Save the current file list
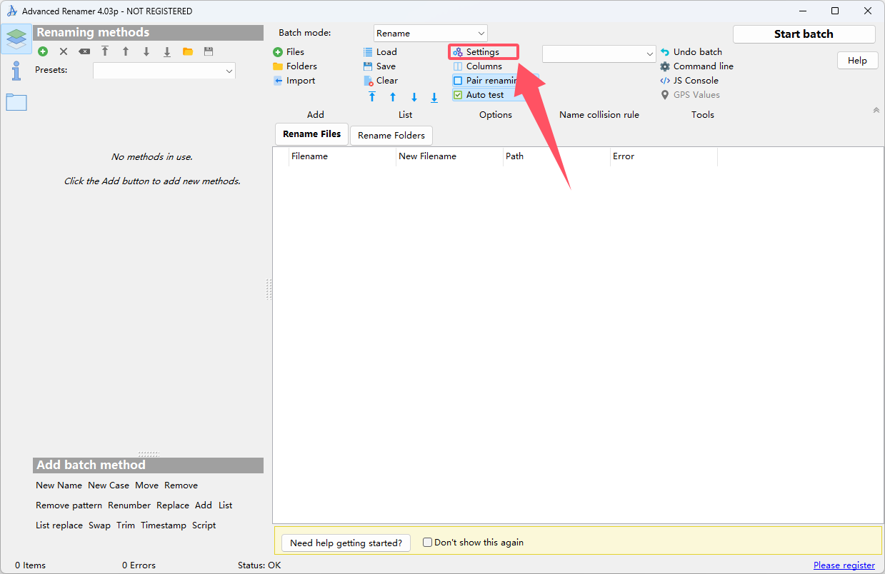The height and width of the screenshot is (574, 885). 379,66
